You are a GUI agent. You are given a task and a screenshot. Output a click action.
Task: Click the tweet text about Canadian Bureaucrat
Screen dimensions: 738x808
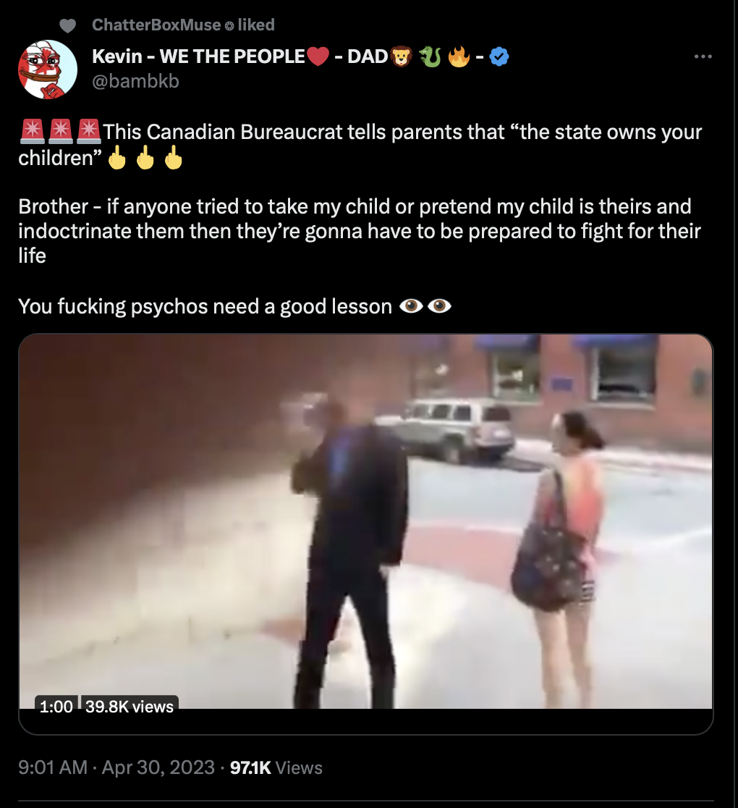click(x=360, y=145)
